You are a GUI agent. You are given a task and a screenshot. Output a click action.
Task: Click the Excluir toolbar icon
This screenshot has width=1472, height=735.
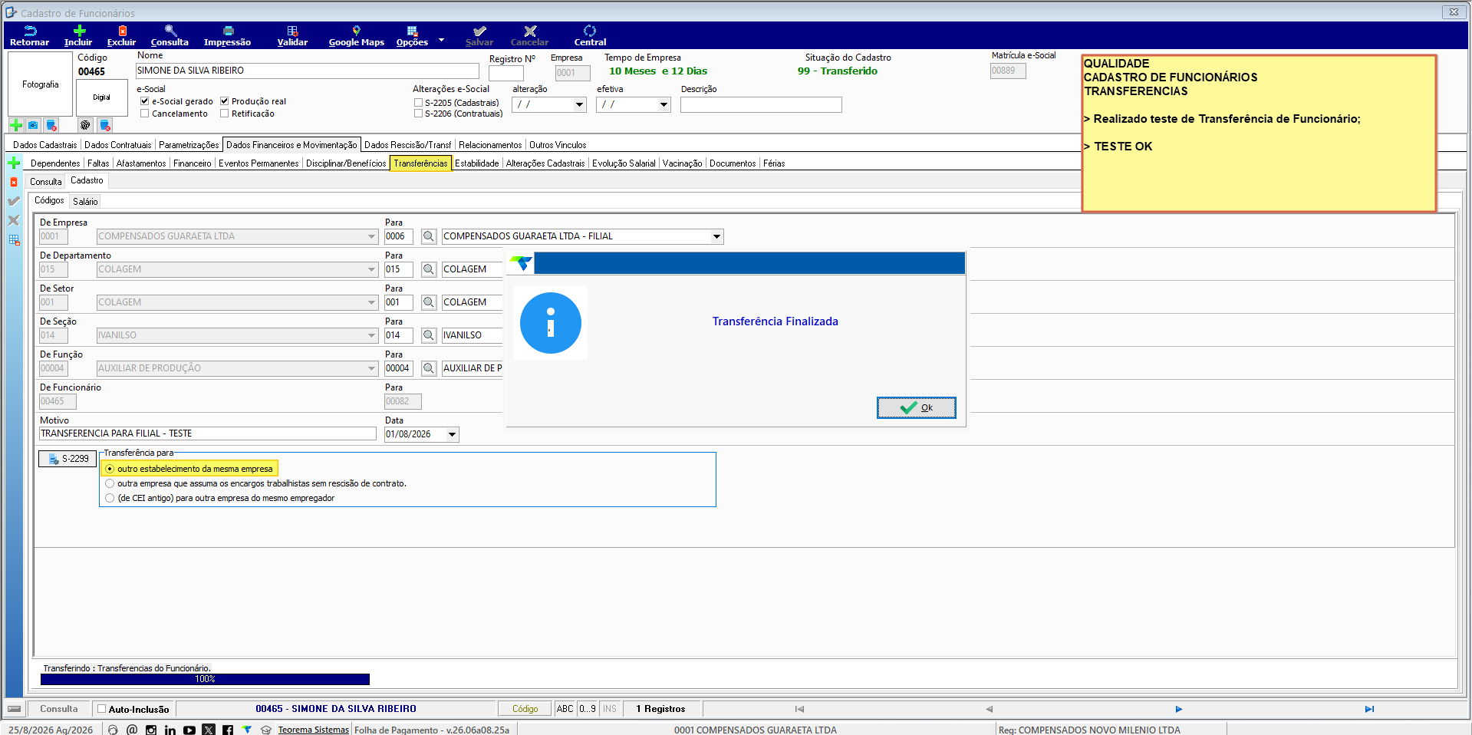tap(121, 35)
